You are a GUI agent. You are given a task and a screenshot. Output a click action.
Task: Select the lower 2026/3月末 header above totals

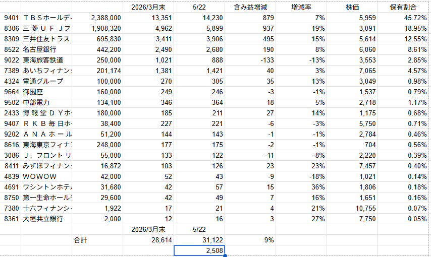[x=148, y=229]
